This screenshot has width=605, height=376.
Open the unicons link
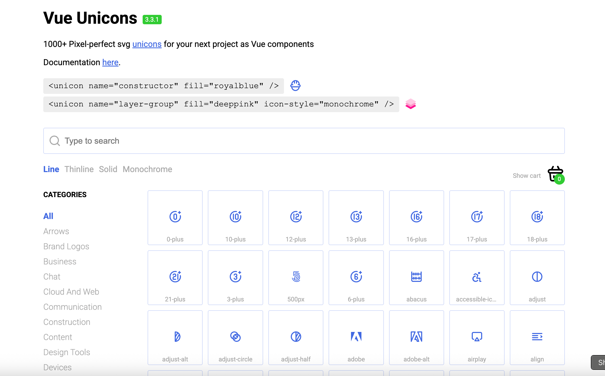point(147,44)
